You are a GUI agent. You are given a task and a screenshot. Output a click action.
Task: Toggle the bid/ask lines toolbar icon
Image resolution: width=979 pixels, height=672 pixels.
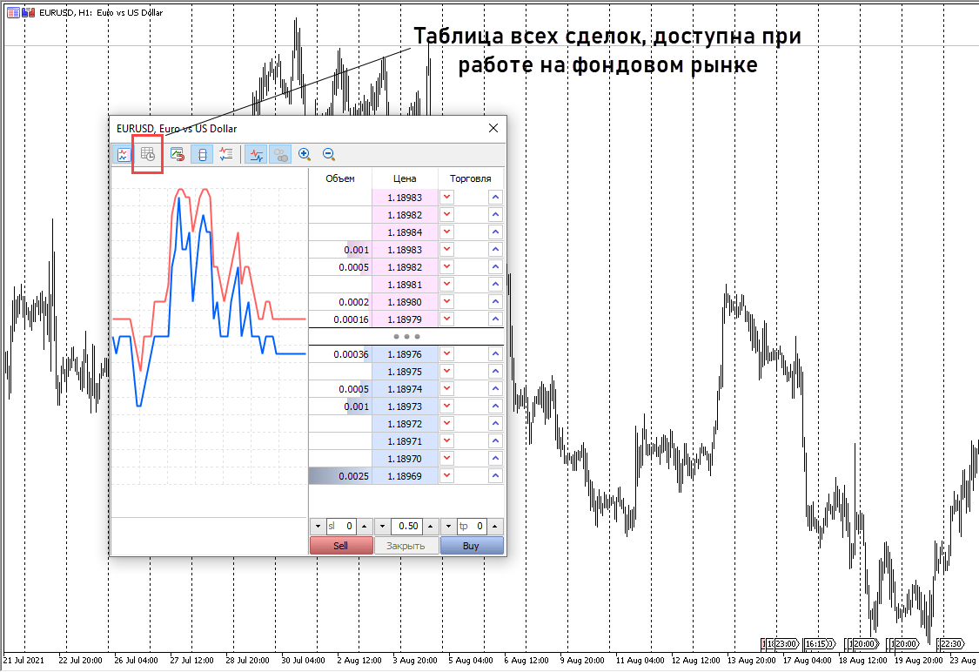pos(256,154)
